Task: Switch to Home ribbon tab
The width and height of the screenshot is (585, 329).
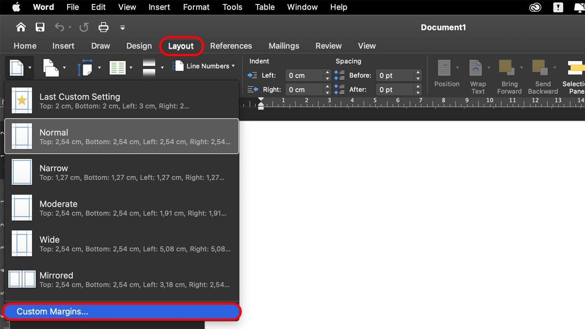Action: coord(25,46)
